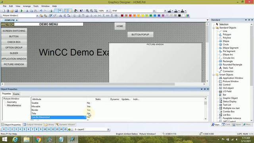Click the green arrow next to layer 15
Image resolution: width=254 pixels, height=143 pixels.
coord(69,129)
